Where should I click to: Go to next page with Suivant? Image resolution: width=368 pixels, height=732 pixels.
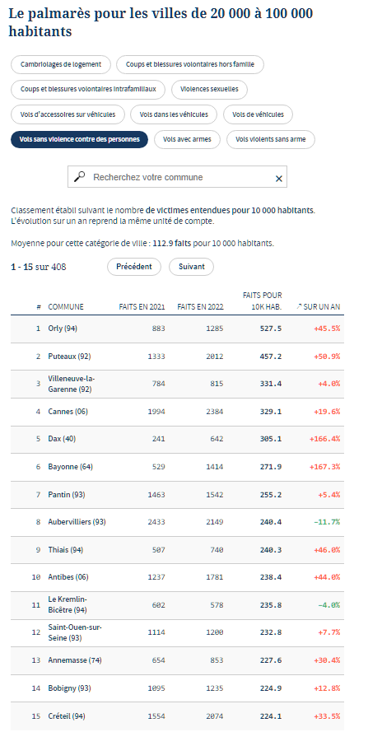click(x=192, y=267)
